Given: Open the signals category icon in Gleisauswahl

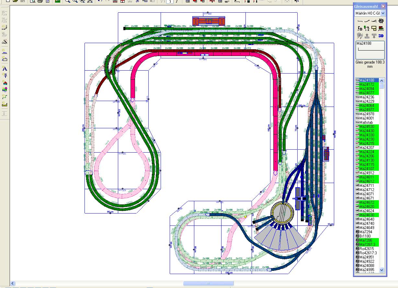Looking at the screenshot, I should [367, 28].
